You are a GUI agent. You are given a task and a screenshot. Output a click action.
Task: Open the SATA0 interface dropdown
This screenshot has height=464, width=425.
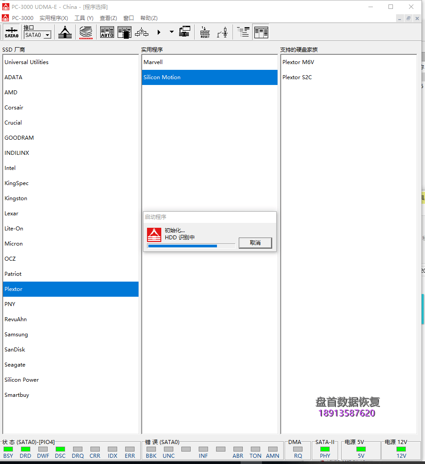tap(47, 35)
